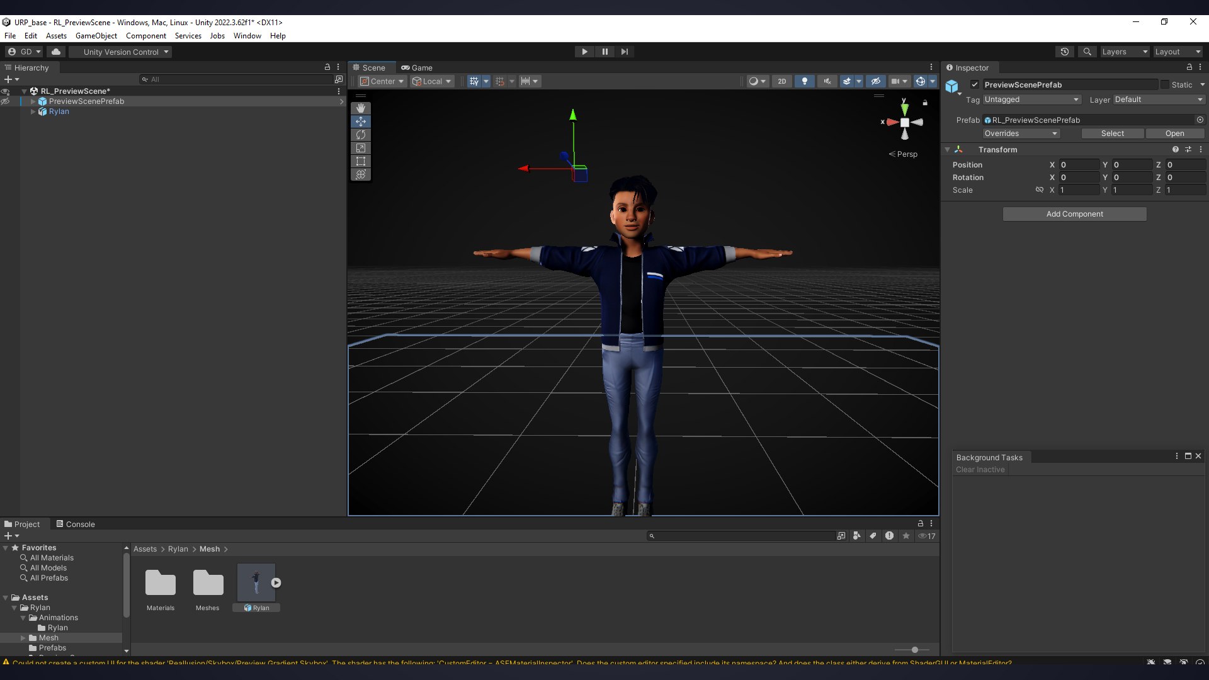The width and height of the screenshot is (1209, 680).
Task: Click the Rylan prefab thumbnail
Action: [256, 582]
